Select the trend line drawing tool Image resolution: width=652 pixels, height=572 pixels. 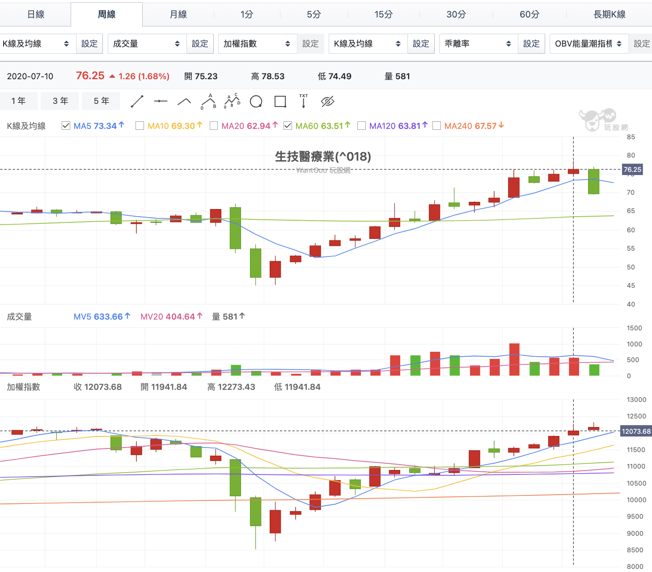tap(137, 101)
